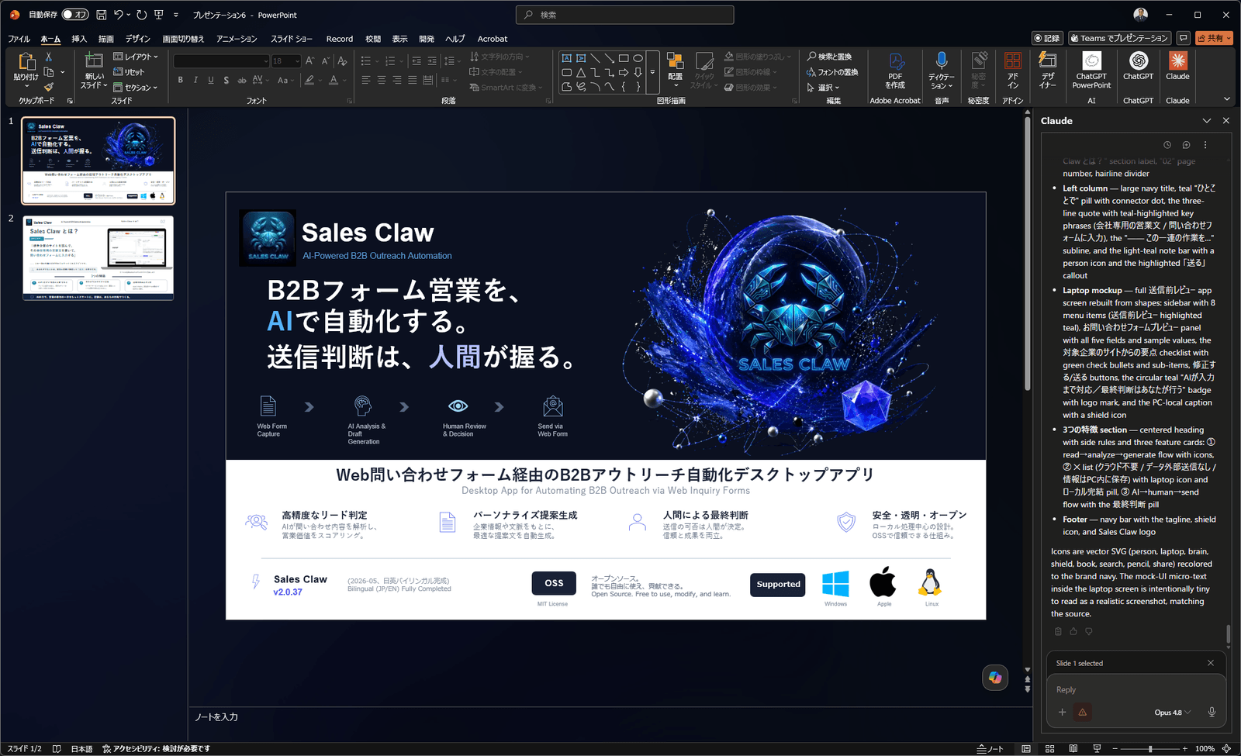Screen dimensions: 1241x756
Task: Click the 貼り付け paste icon
Action: coord(26,63)
